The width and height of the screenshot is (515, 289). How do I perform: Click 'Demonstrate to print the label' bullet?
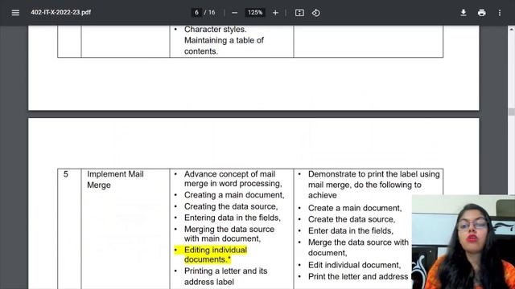click(373, 185)
